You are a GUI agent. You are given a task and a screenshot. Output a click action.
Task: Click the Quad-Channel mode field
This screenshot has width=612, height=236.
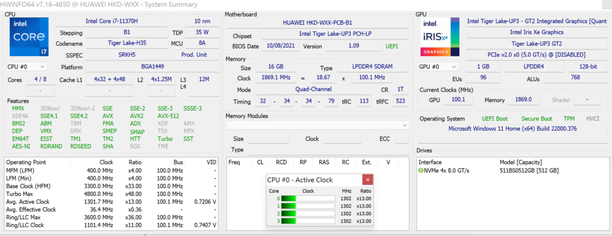click(x=313, y=89)
